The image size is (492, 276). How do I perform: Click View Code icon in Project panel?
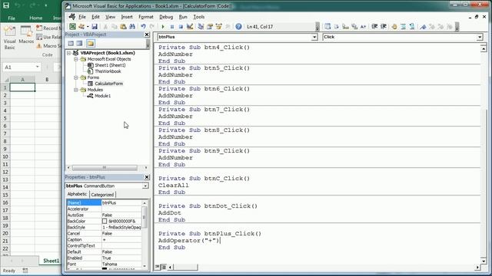point(71,44)
